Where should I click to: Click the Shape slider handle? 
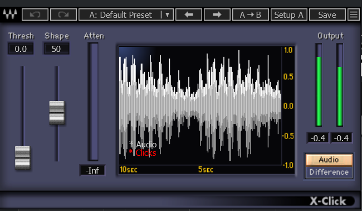[x=57, y=113]
